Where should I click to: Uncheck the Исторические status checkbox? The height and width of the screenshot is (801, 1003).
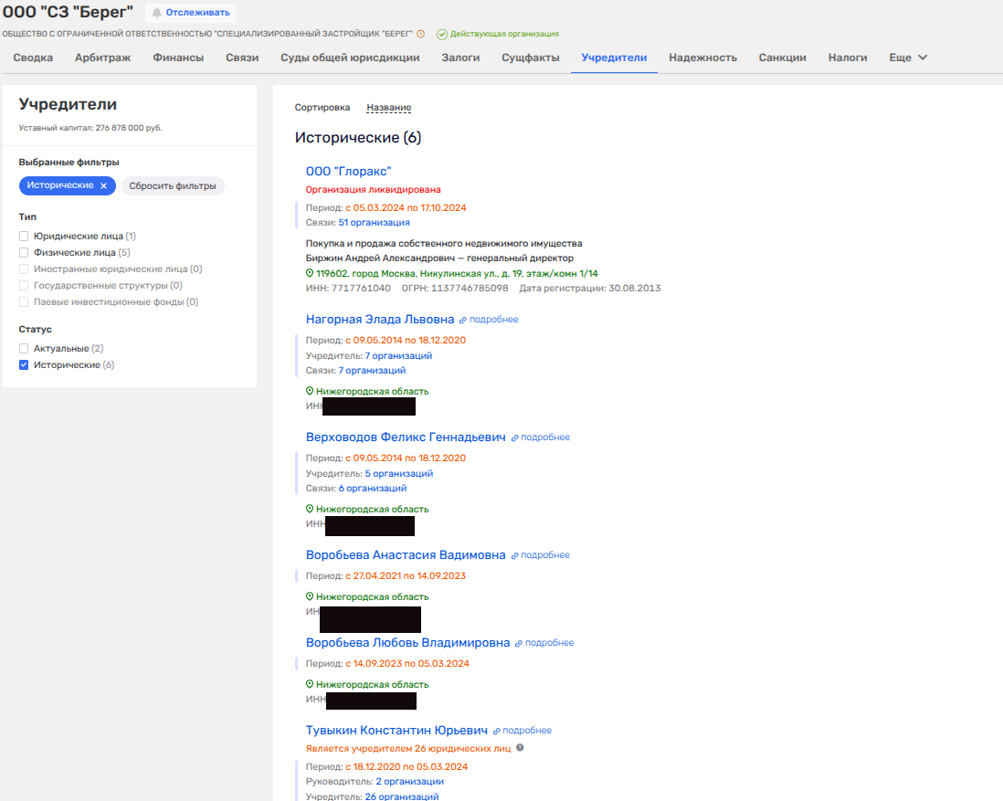(x=24, y=365)
